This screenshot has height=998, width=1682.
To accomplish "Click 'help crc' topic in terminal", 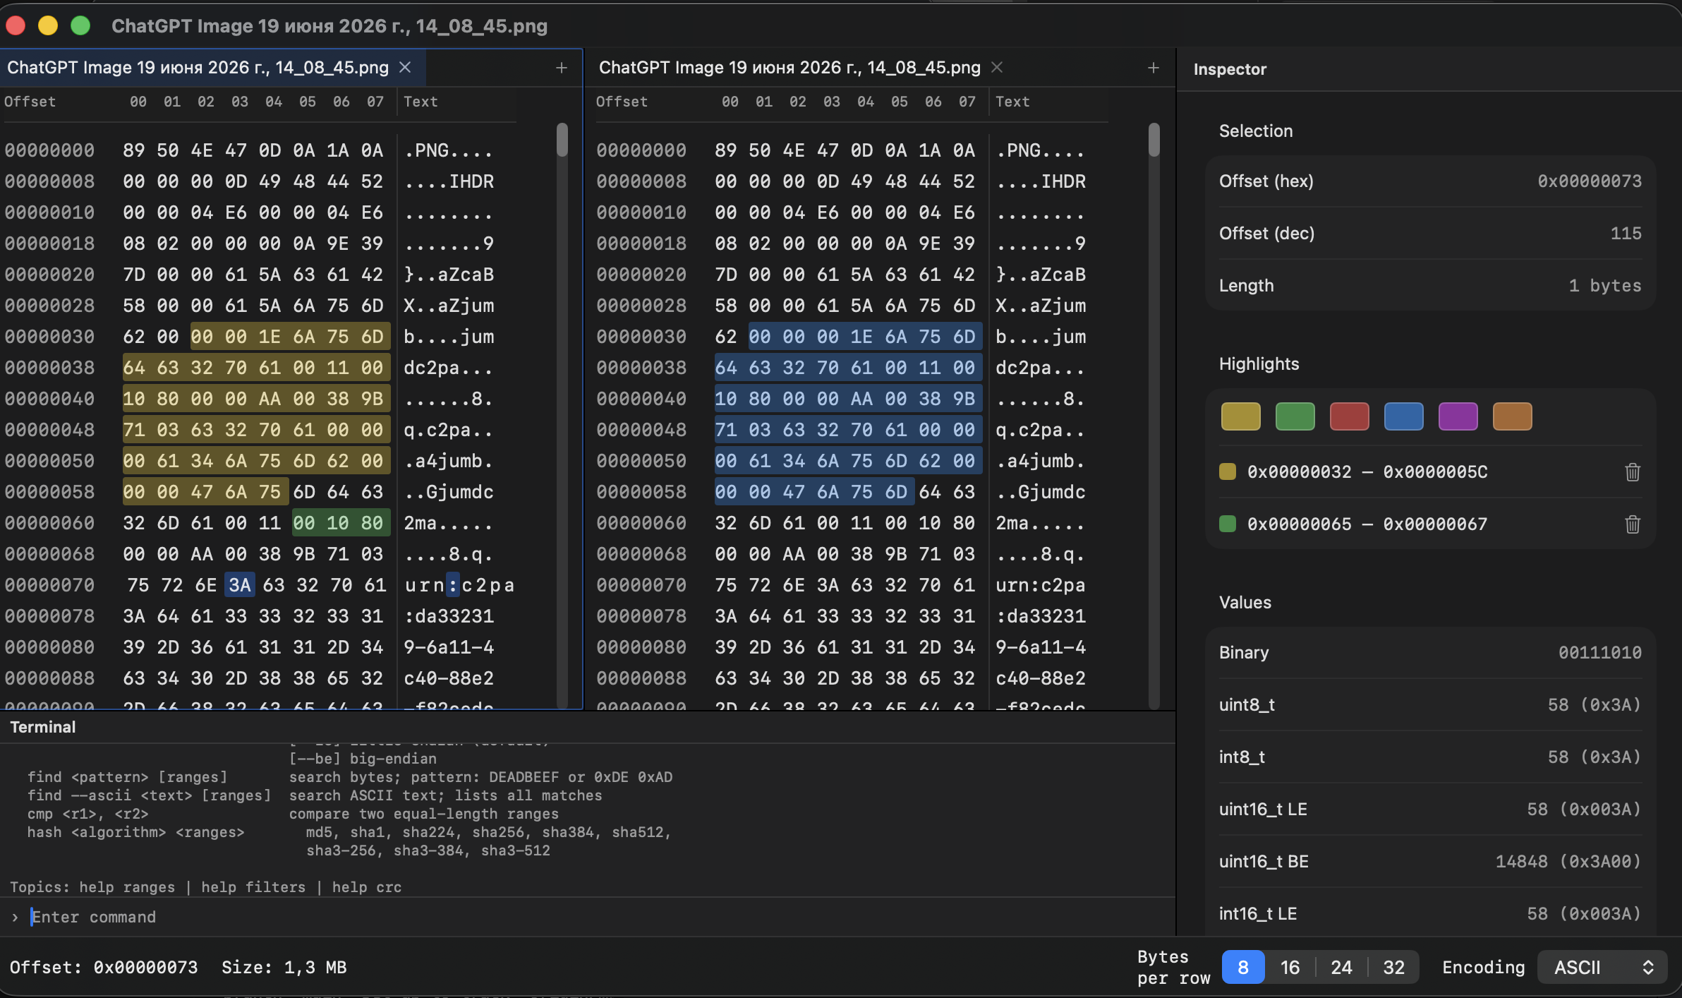I will point(367,887).
